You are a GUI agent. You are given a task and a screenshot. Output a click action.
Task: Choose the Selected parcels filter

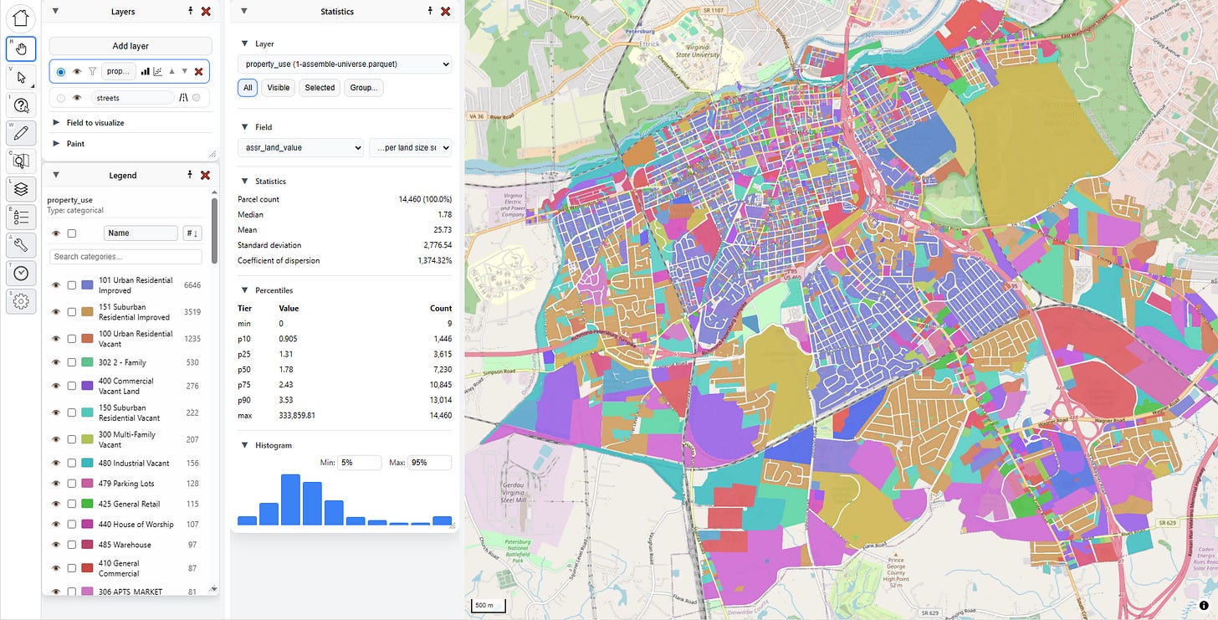pyautogui.click(x=320, y=88)
